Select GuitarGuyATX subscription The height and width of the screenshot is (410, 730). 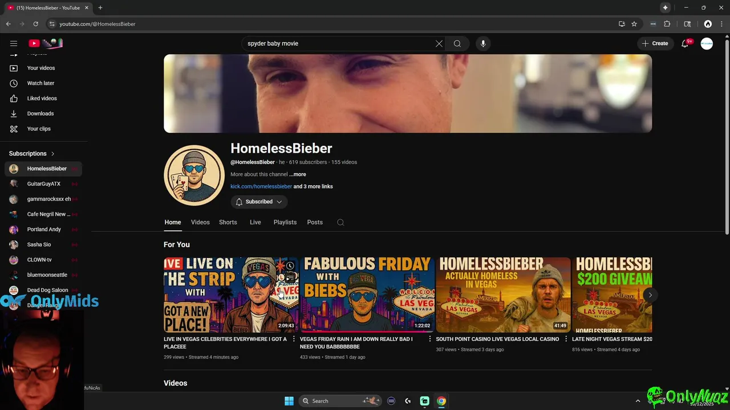click(43, 184)
